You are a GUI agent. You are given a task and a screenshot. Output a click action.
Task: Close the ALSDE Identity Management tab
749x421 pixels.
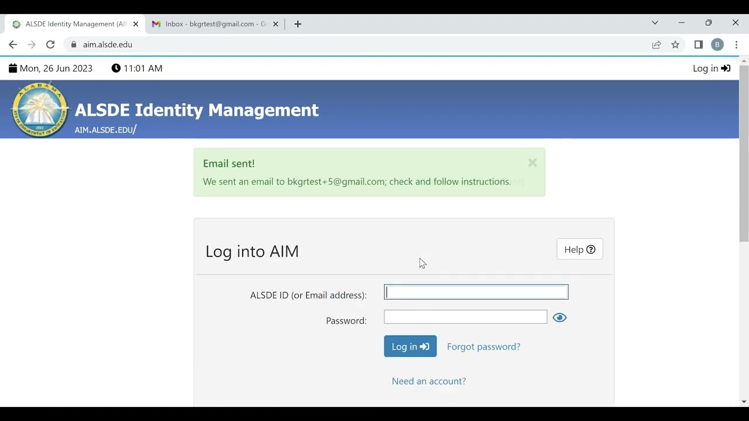(136, 24)
